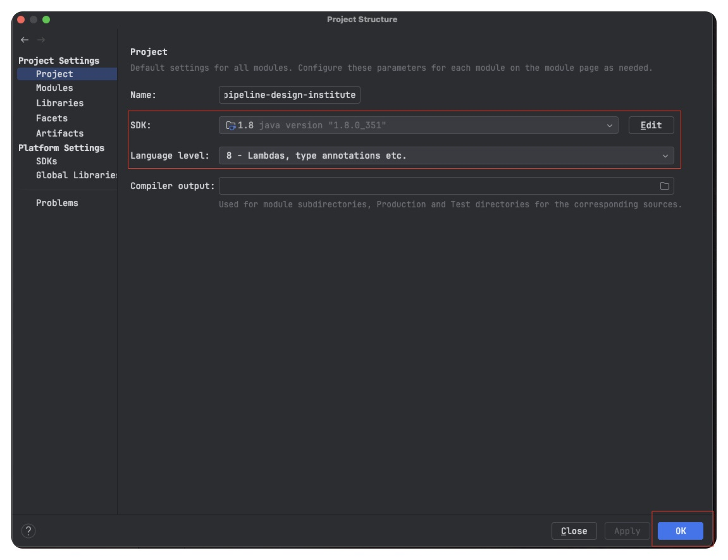The image size is (728, 560).
Task: Go to the Libraries section
Action: pyautogui.click(x=59, y=103)
